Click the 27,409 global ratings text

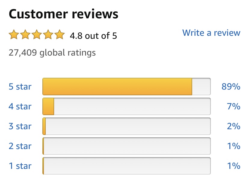tap(52, 53)
